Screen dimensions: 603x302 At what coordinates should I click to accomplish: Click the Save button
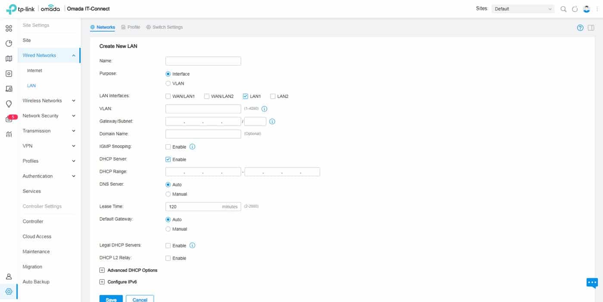pos(111,299)
